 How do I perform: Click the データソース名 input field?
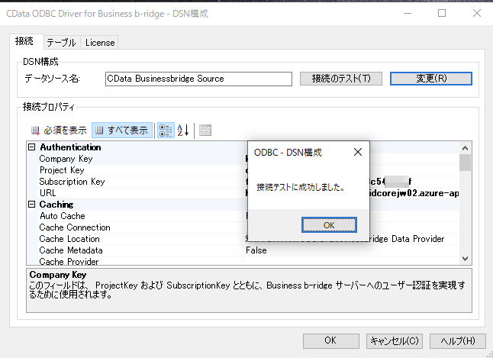[x=198, y=79]
